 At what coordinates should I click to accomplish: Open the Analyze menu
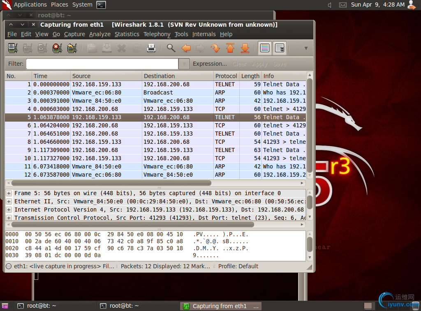click(x=100, y=34)
